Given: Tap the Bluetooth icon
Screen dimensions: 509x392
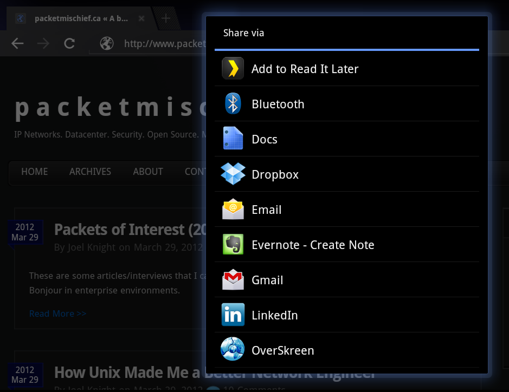Looking at the screenshot, I should 233,104.
